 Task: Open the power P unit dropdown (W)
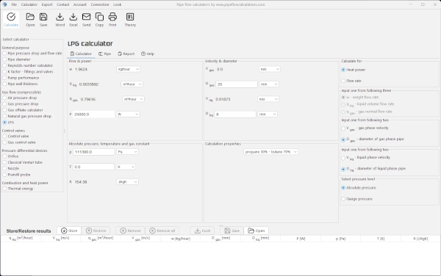point(128,115)
